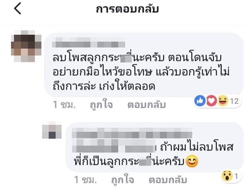Open reaction count showing 1 on reply
Image resolution: width=247 pixels, height=193 pixels.
point(236,177)
